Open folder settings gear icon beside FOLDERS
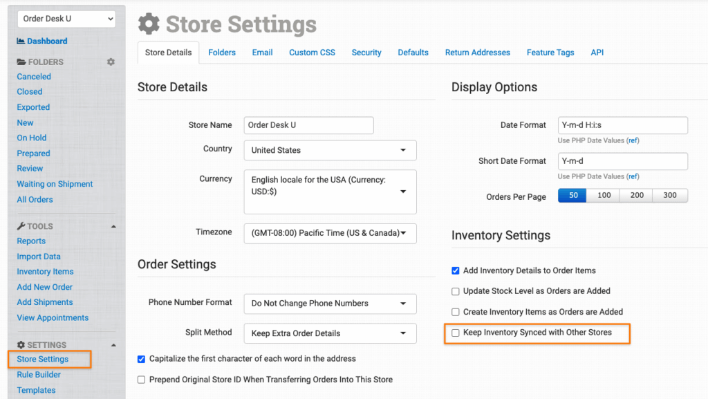708x399 pixels. click(111, 62)
